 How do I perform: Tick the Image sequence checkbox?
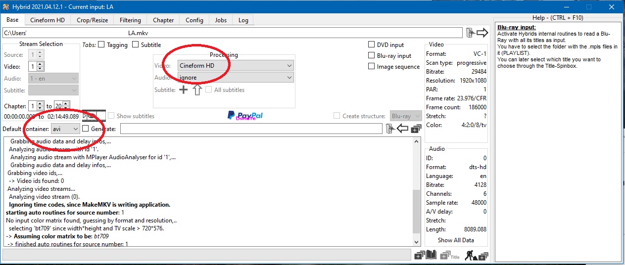(x=371, y=66)
